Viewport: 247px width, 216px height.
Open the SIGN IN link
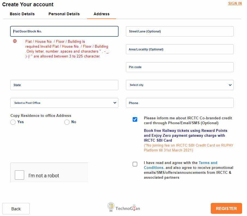235,4
